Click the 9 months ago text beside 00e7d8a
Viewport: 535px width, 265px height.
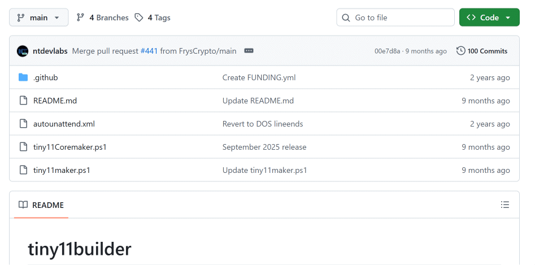(x=426, y=51)
